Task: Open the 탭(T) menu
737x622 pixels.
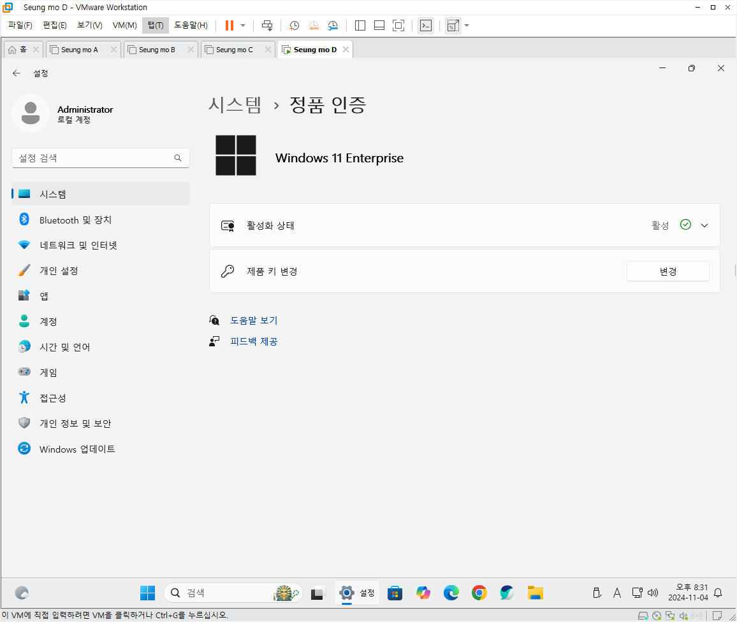Action: pyautogui.click(x=156, y=25)
